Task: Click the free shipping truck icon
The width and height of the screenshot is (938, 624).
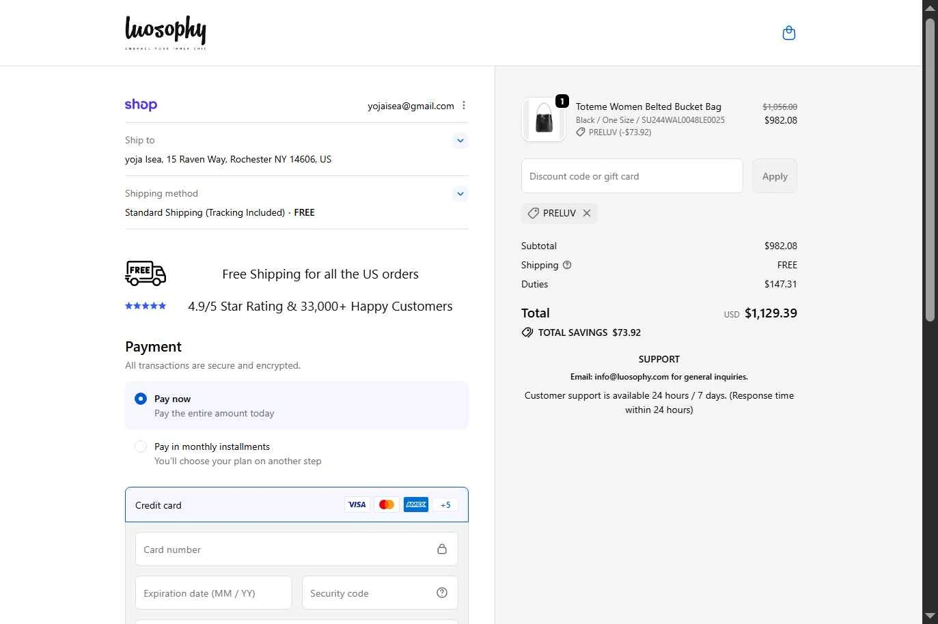Action: click(146, 273)
